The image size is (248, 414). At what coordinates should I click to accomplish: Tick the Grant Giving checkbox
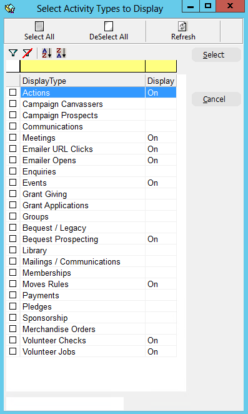coord(12,194)
